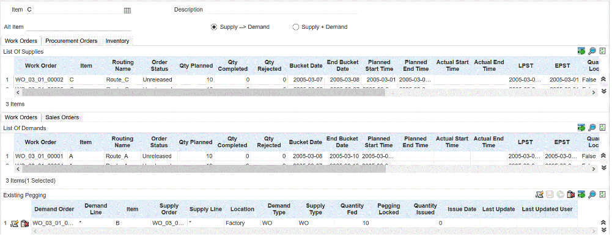Screen dimensions: 612x237
Task: Refresh the List Of Demands grid
Action: click(x=603, y=128)
